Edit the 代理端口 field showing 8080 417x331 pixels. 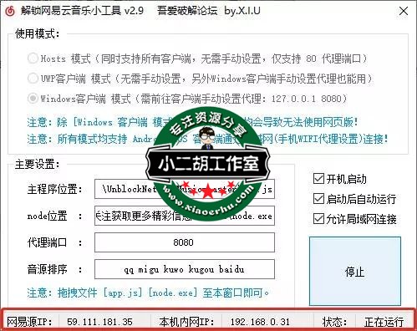click(185, 242)
